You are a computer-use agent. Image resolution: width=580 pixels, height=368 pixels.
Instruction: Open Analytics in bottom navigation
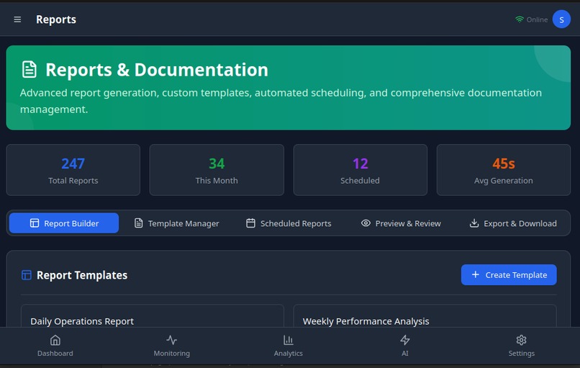(288, 346)
